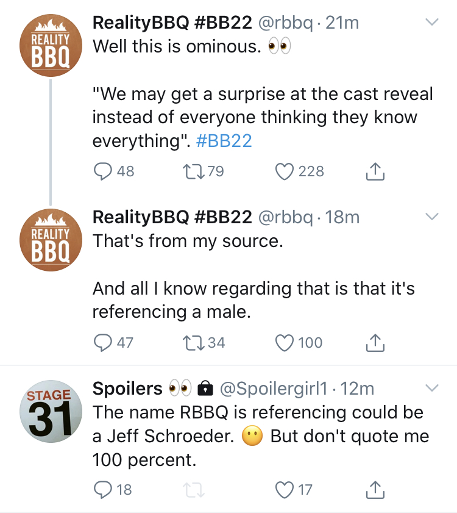This screenshot has width=457, height=513.
Task: View the top RealityBBQ profile avatar
Action: [51, 46]
